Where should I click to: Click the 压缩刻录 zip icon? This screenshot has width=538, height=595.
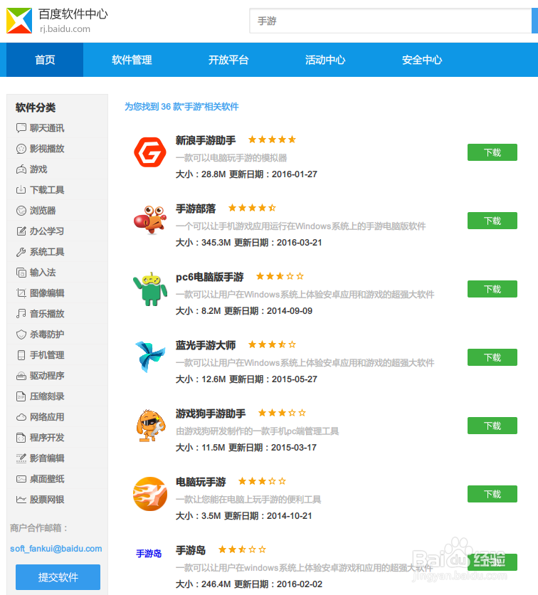(x=21, y=396)
